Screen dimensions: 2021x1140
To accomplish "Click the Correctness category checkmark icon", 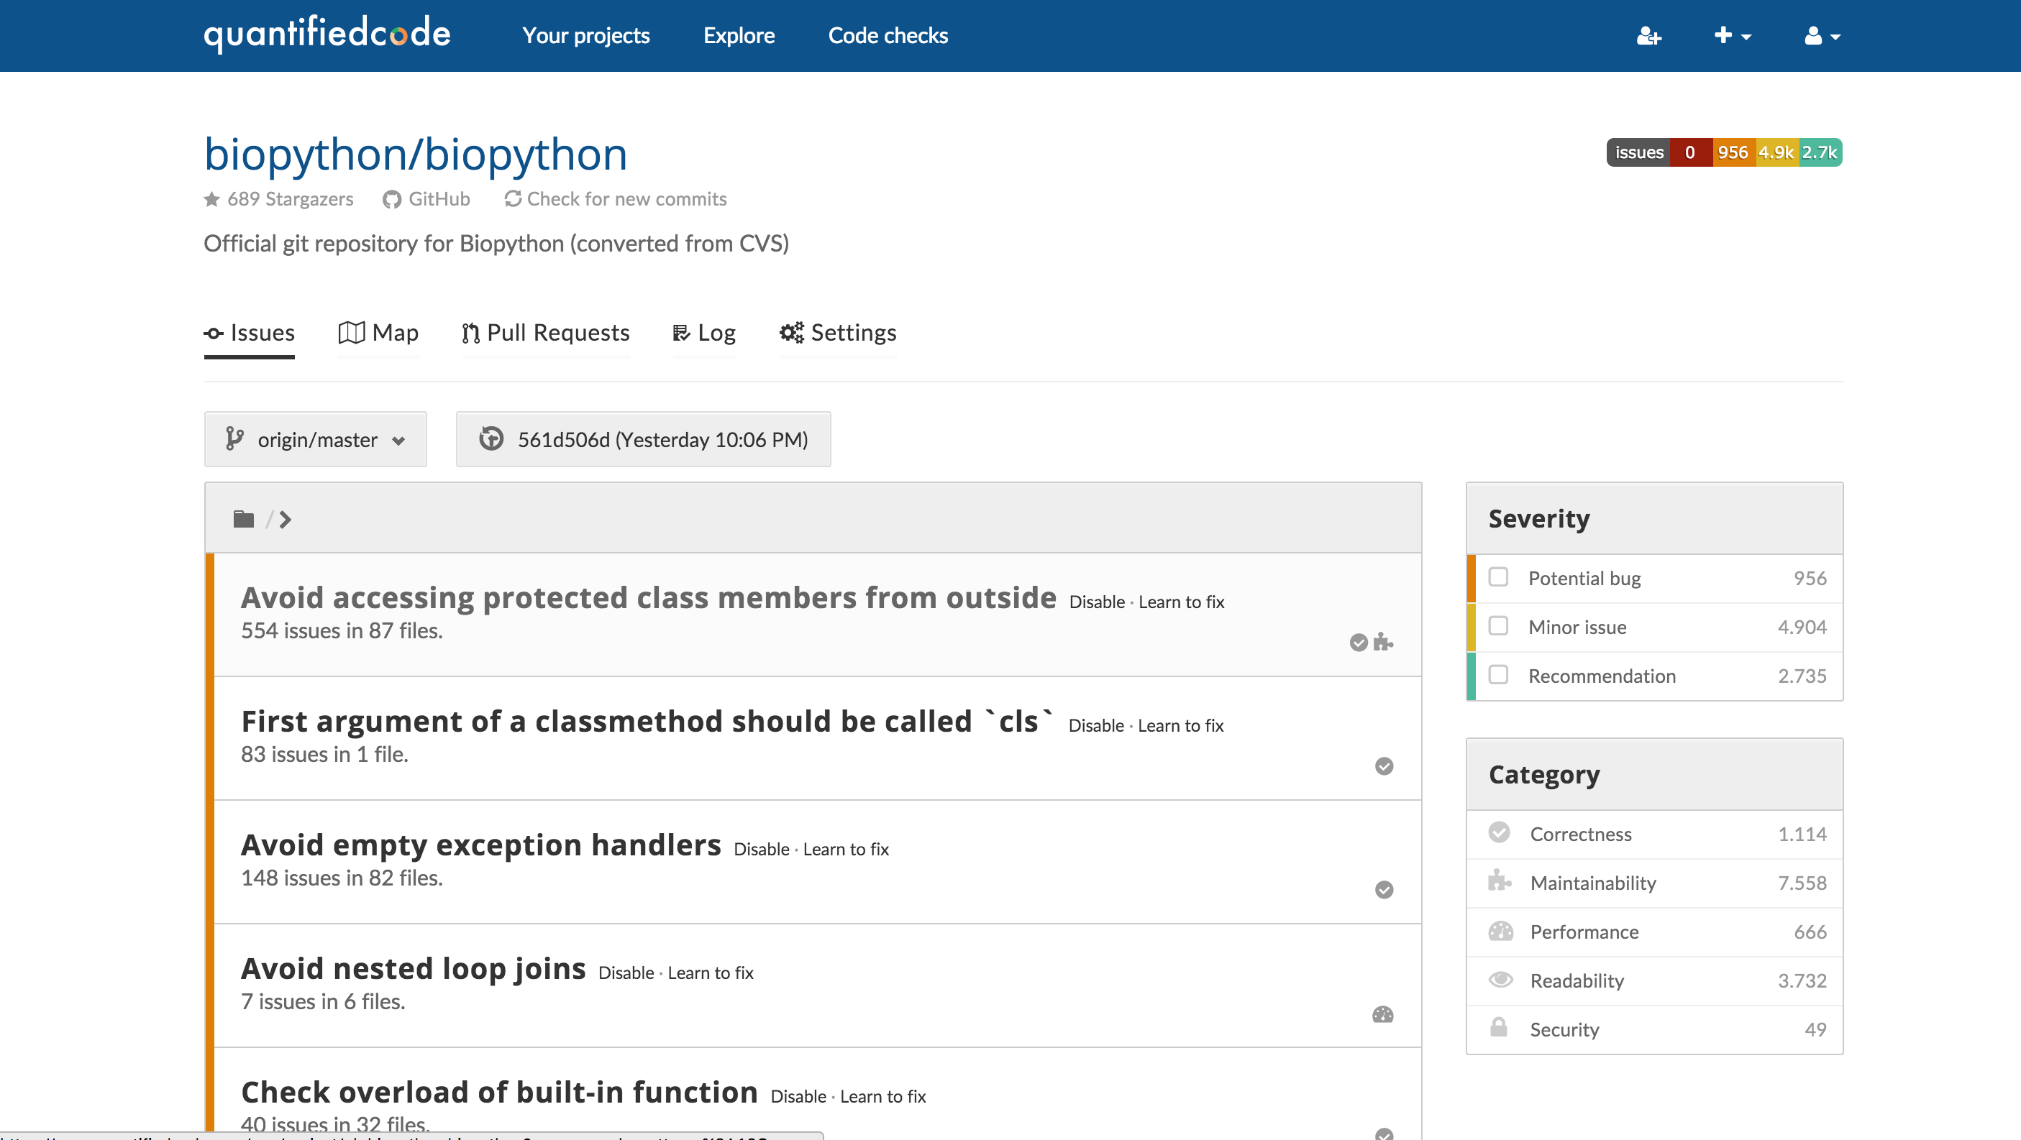I will point(1500,834).
